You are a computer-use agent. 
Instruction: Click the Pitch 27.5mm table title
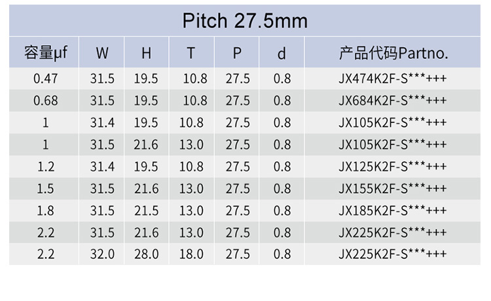point(245,21)
